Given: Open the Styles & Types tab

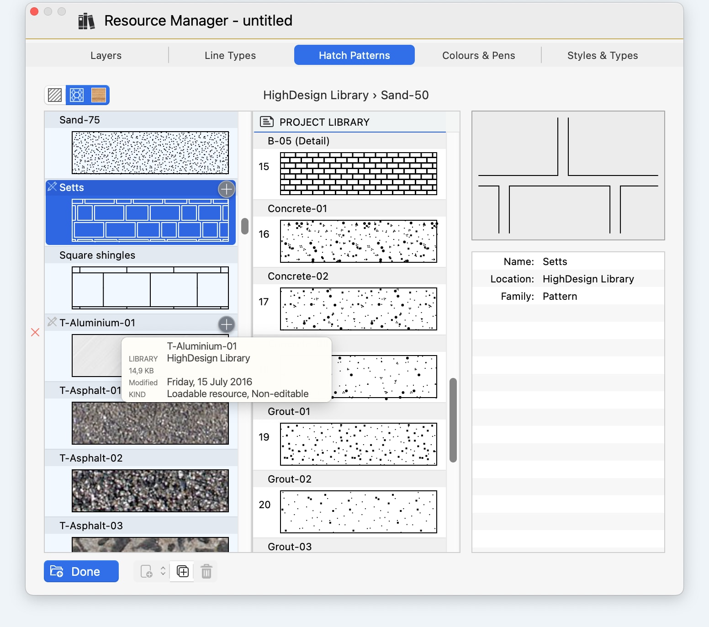Looking at the screenshot, I should click(603, 55).
